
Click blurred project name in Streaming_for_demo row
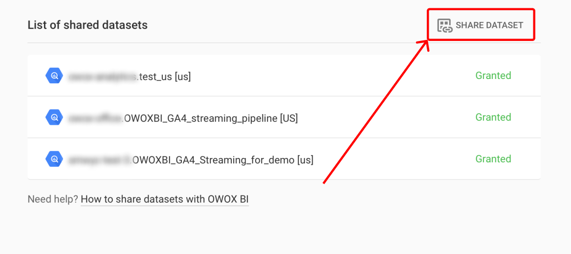tap(100, 159)
